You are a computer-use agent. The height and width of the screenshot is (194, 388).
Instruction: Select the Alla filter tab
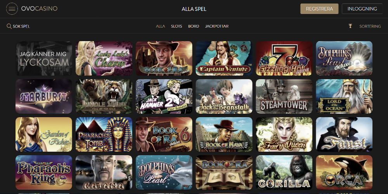click(x=160, y=26)
